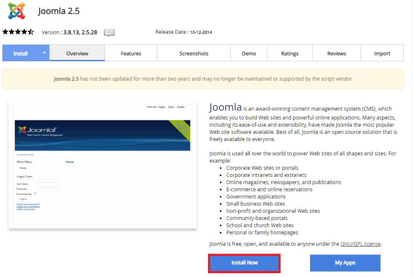Expand the Install tab dropdown arrow
The image size is (413, 277).
pos(44,53)
